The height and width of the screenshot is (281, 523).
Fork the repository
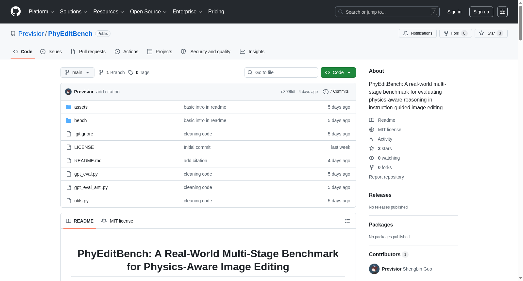coord(456,33)
